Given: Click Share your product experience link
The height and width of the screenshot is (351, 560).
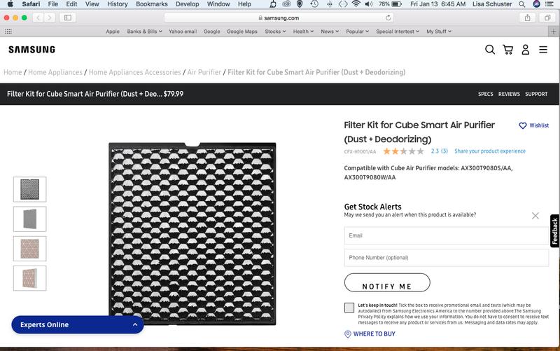Looking at the screenshot, I should pyautogui.click(x=489, y=151).
